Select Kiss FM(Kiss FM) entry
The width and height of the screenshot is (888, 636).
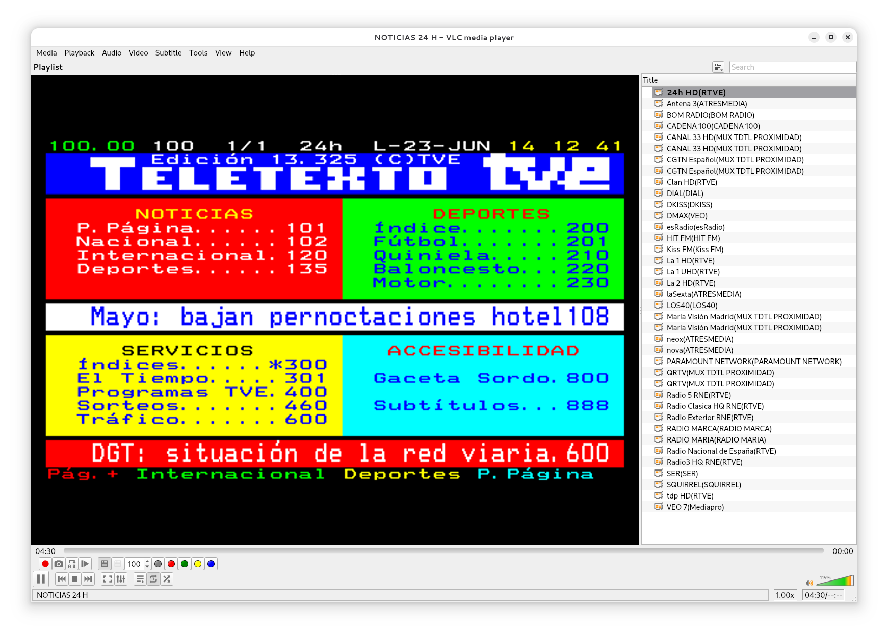click(x=754, y=249)
